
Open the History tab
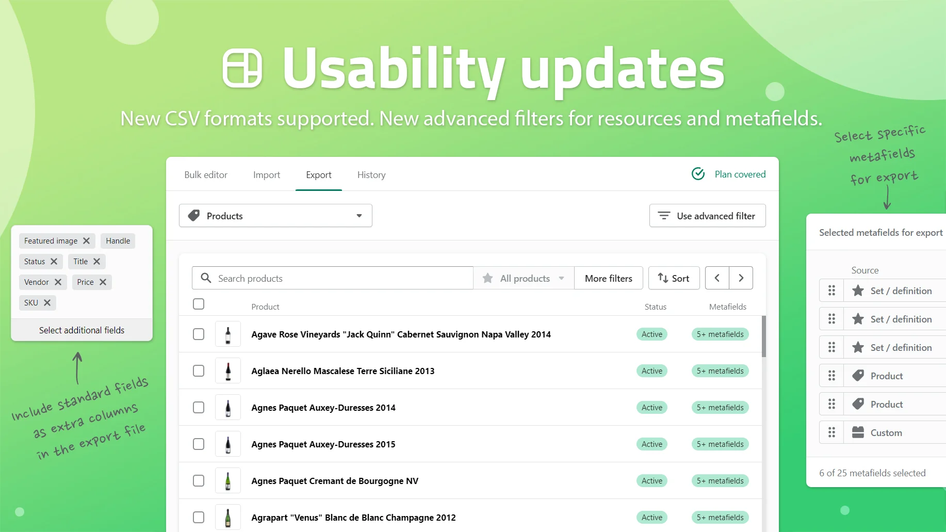pos(371,175)
